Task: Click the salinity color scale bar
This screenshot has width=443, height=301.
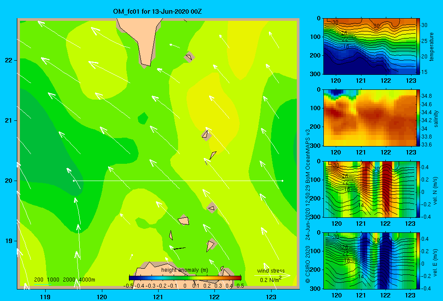Action: (418, 117)
